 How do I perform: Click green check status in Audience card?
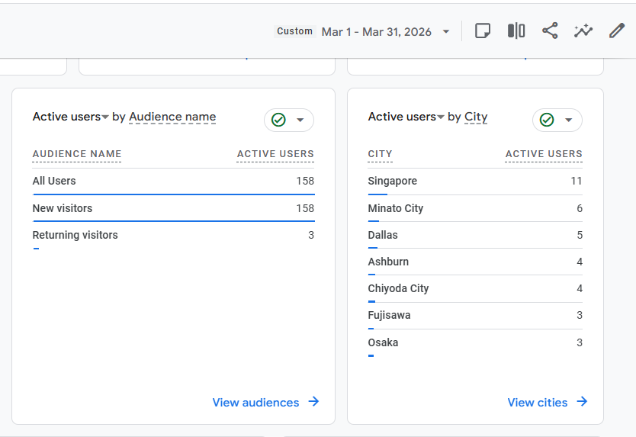279,120
